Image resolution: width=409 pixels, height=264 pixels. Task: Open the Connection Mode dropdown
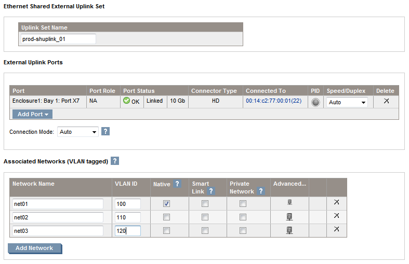click(x=77, y=132)
